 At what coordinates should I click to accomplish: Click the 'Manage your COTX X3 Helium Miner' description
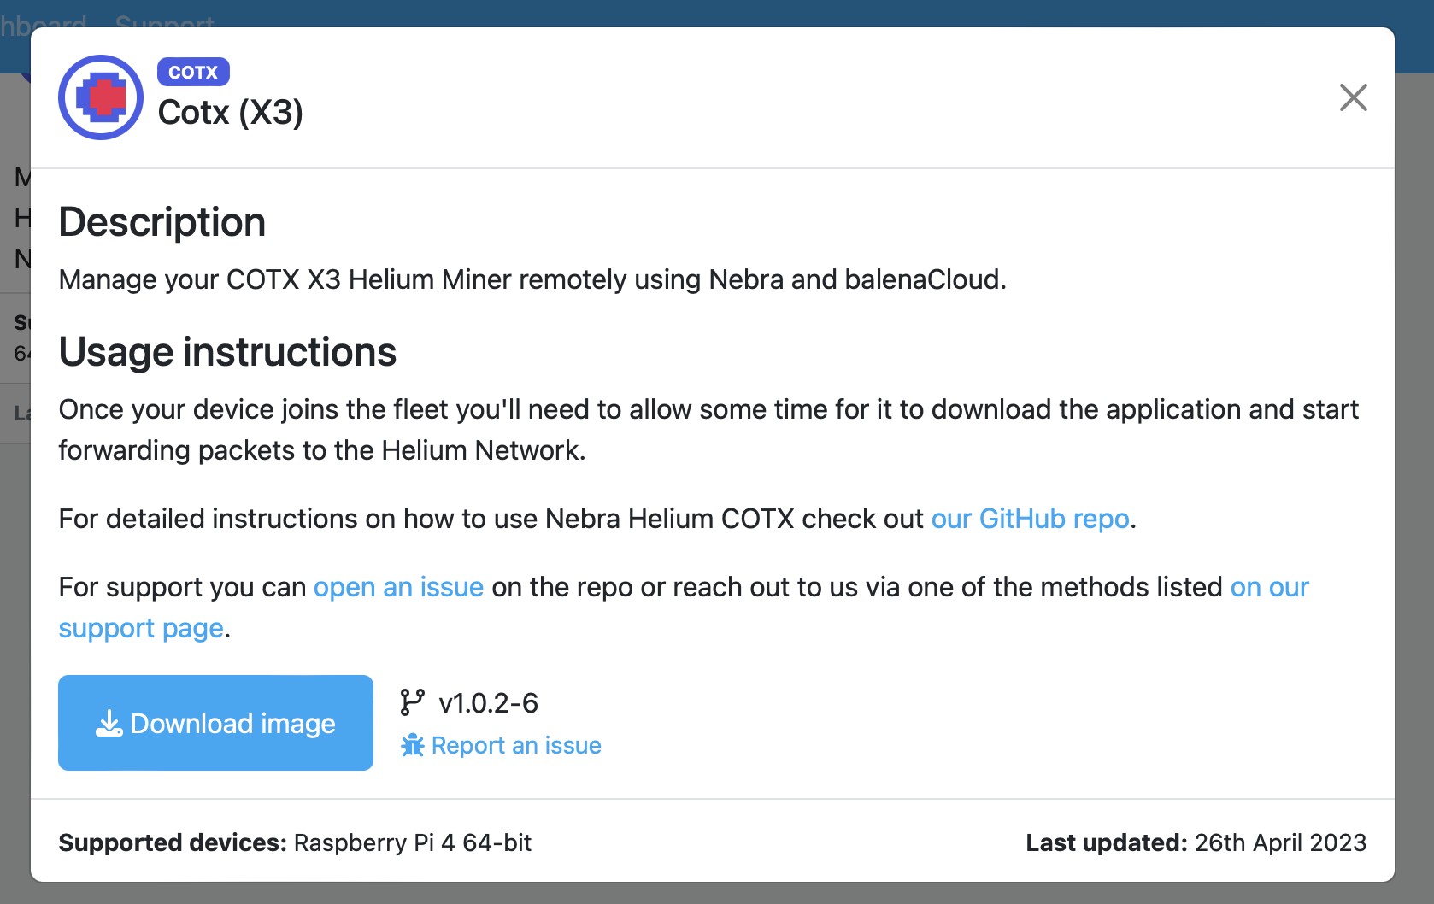pos(532,279)
